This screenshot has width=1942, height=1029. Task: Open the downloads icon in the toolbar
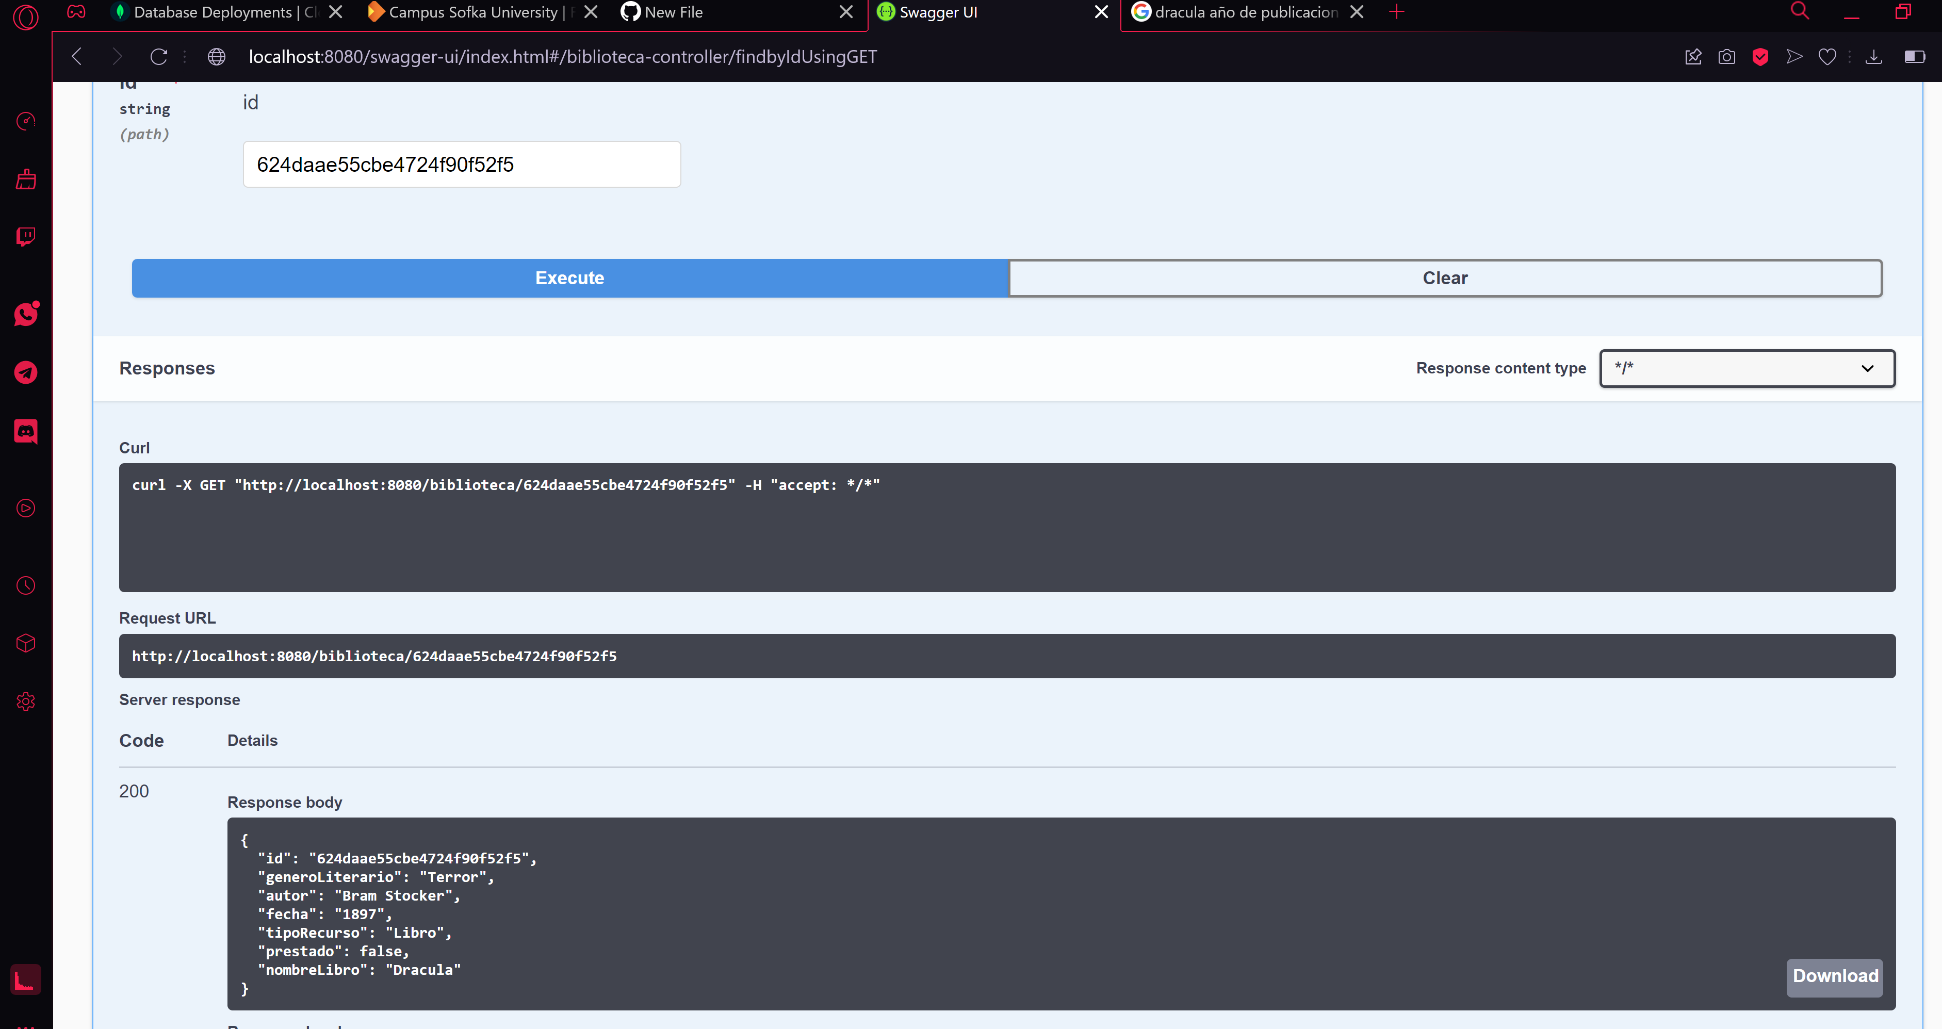1874,57
